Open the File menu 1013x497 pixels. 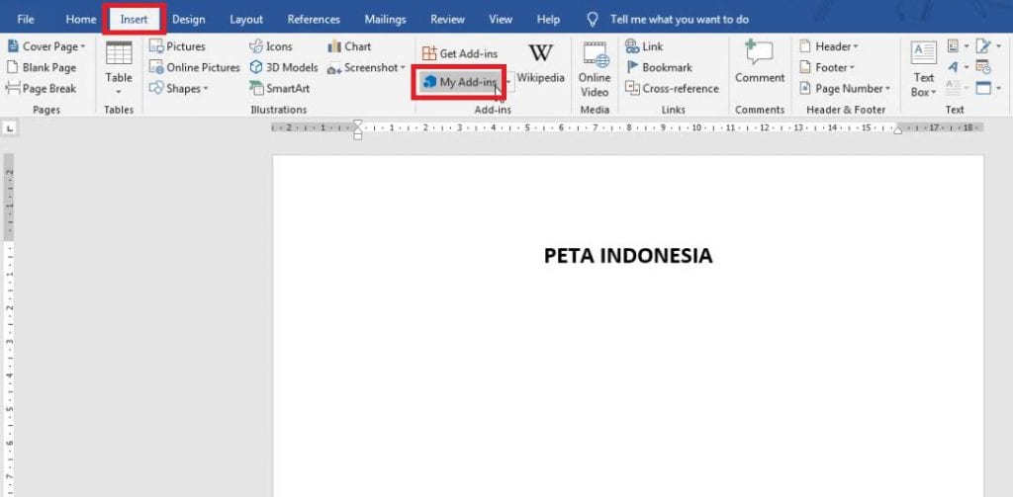click(26, 20)
